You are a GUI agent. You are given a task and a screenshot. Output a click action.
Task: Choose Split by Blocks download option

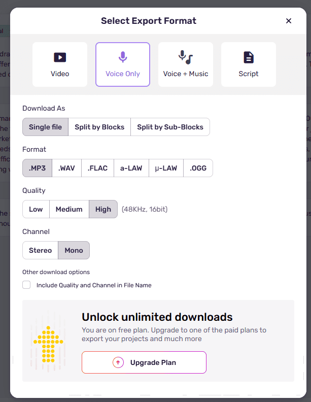(x=99, y=127)
